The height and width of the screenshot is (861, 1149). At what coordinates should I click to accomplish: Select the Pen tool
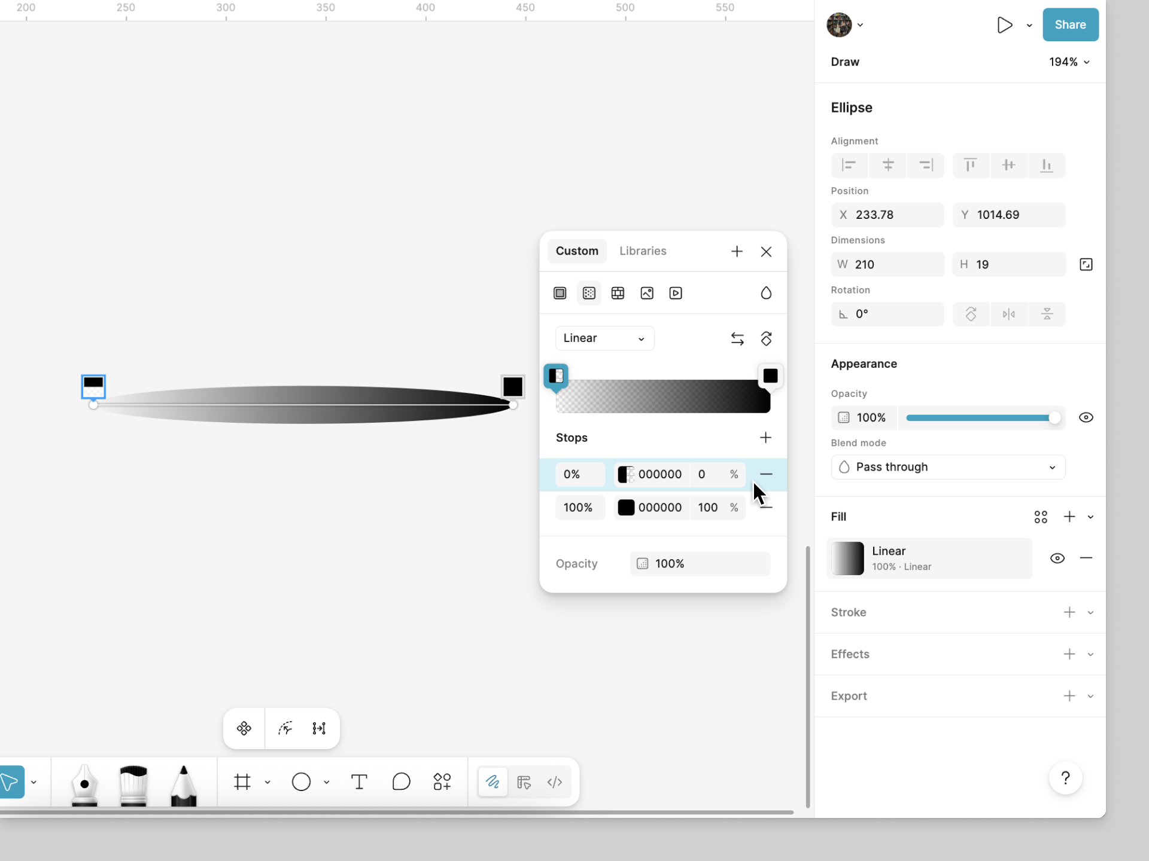point(84,783)
